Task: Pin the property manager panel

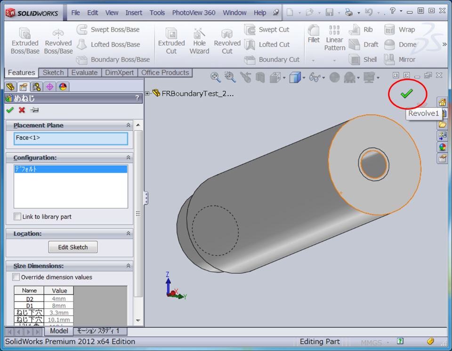Action: coord(34,110)
